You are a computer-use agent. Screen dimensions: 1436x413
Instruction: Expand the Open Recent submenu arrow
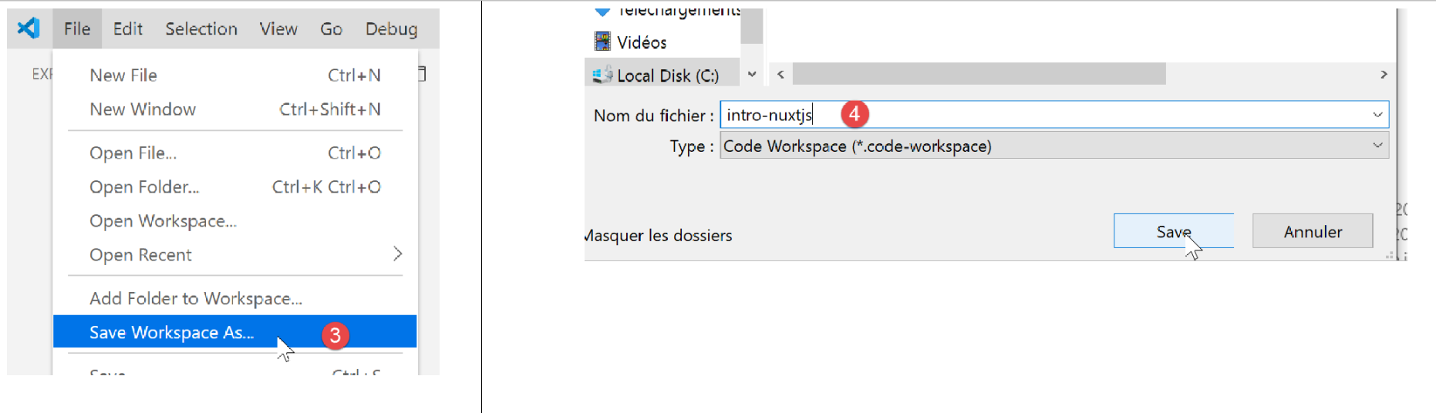tap(397, 254)
